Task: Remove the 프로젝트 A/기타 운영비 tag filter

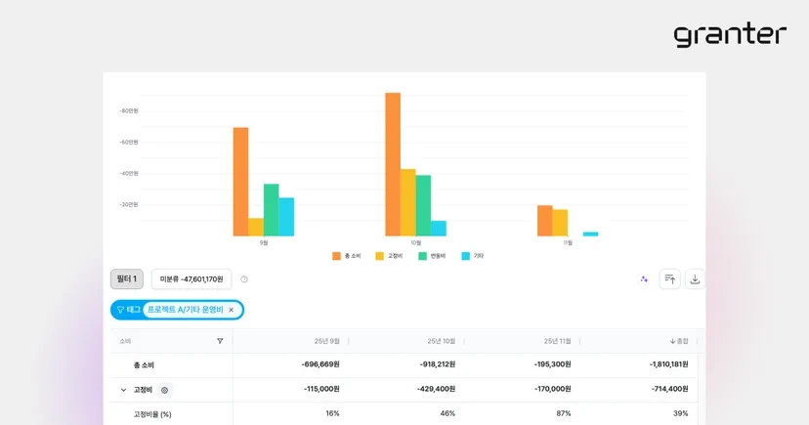Action: 232,310
